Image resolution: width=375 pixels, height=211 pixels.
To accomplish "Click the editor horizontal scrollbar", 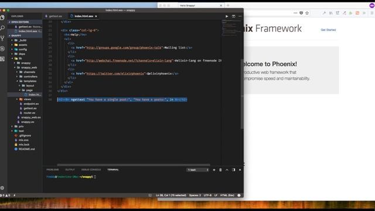I will click(x=134, y=165).
